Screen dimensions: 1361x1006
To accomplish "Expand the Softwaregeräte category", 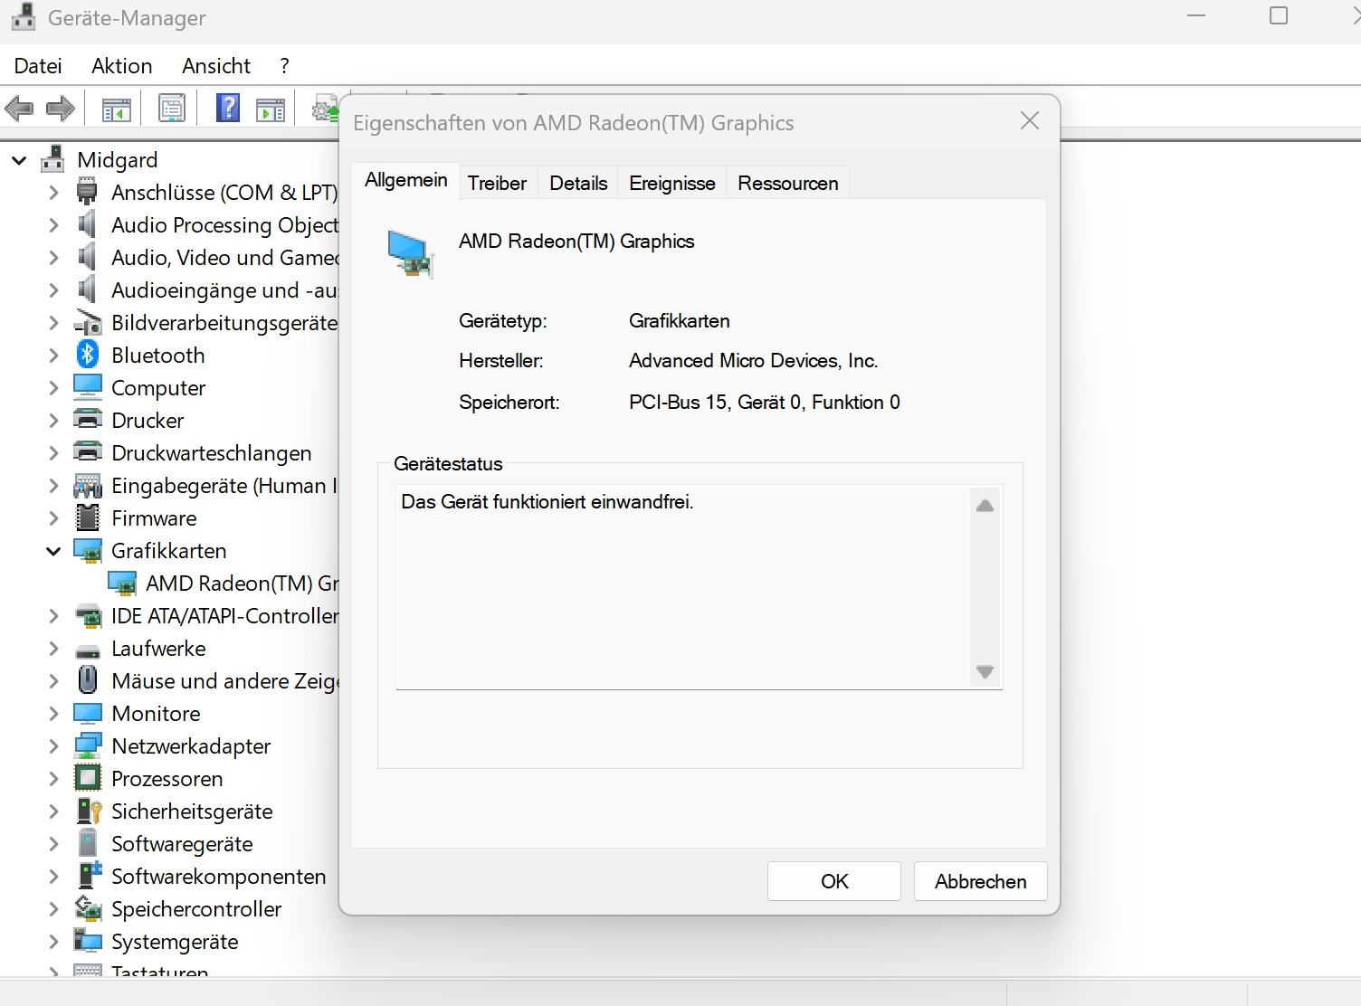I will coord(53,844).
